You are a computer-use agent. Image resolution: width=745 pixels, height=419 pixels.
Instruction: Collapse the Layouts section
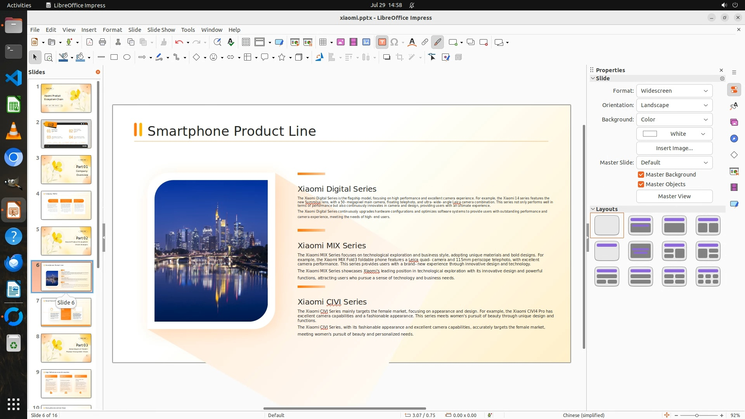(x=593, y=209)
